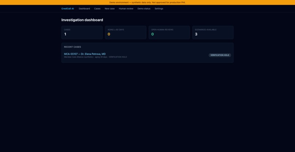
Task: Open the Demo status page
Action: [144, 9]
